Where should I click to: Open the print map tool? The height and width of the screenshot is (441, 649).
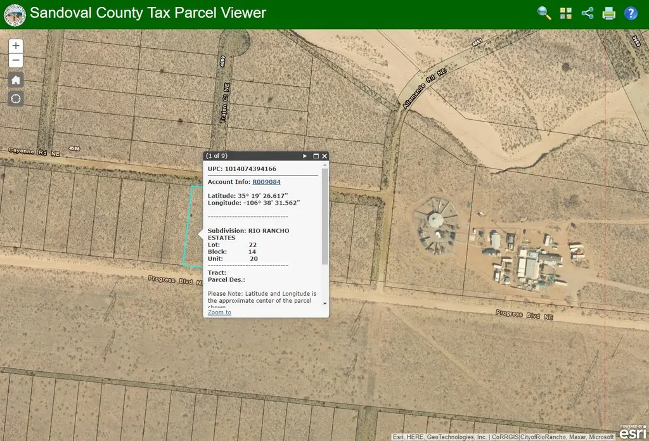click(x=609, y=13)
